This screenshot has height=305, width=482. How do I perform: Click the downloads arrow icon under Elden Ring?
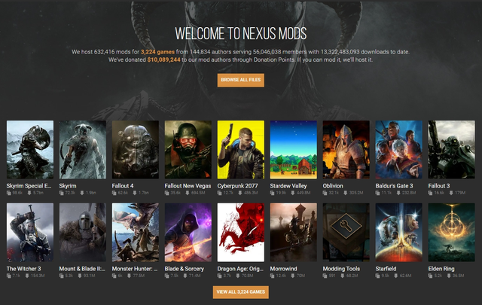click(x=449, y=276)
